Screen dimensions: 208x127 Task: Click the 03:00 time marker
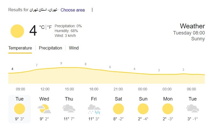click(167, 89)
